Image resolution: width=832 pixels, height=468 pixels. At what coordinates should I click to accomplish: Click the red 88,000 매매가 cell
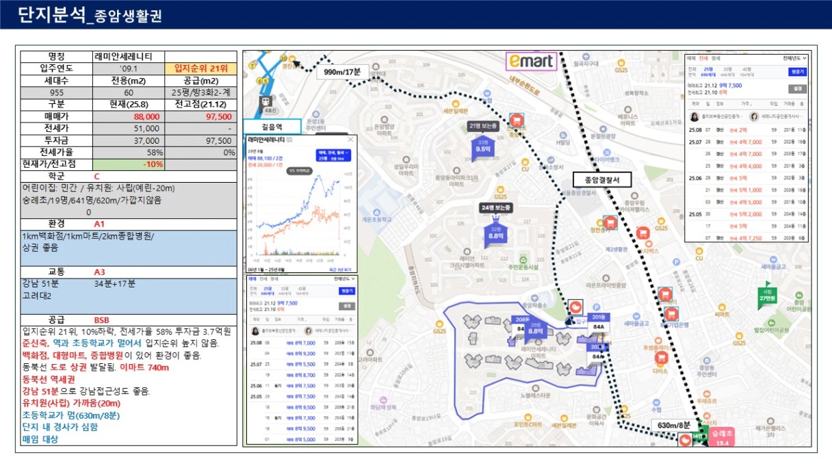coord(129,117)
